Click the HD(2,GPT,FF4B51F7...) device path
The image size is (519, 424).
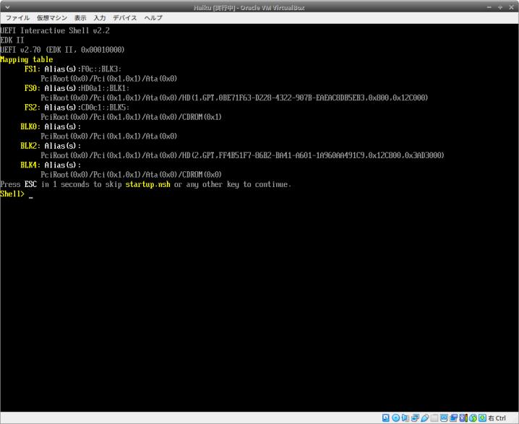242,155
